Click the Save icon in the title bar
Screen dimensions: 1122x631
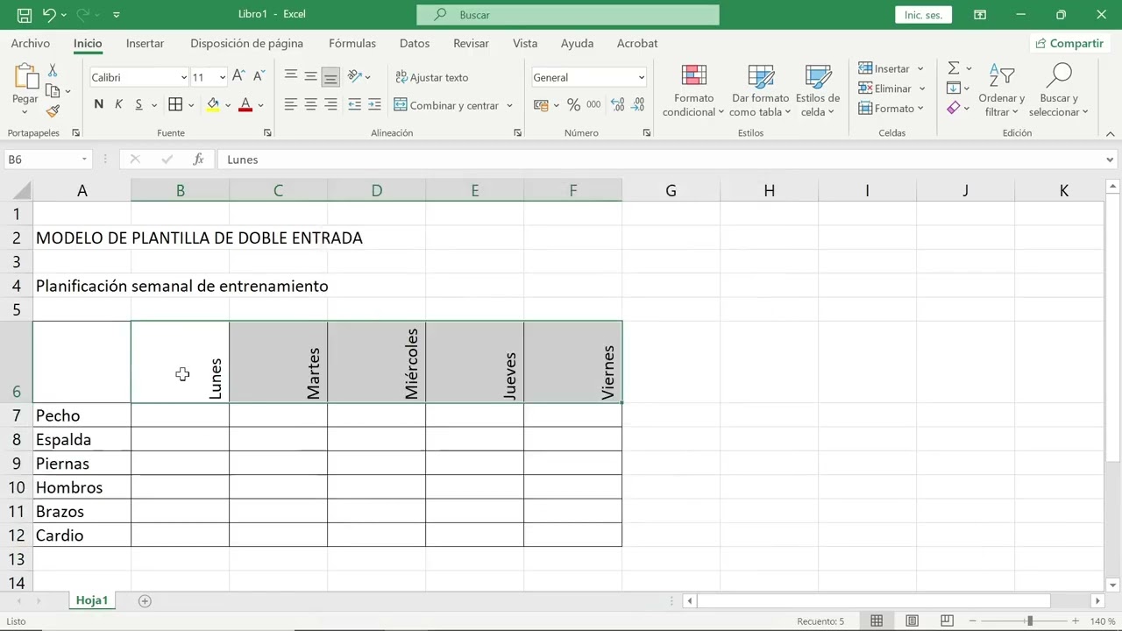(24, 15)
